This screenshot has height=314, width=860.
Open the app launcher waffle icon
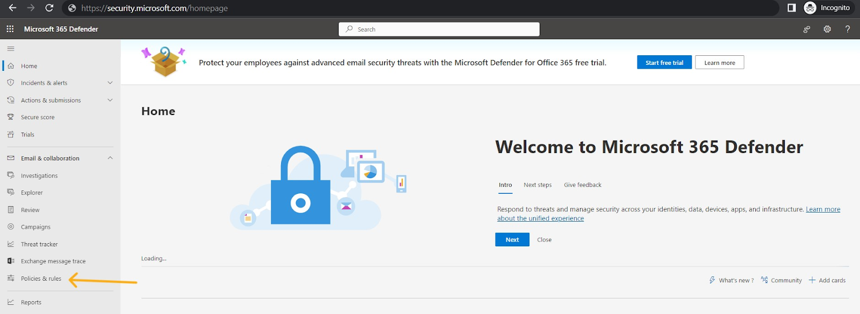click(x=10, y=29)
